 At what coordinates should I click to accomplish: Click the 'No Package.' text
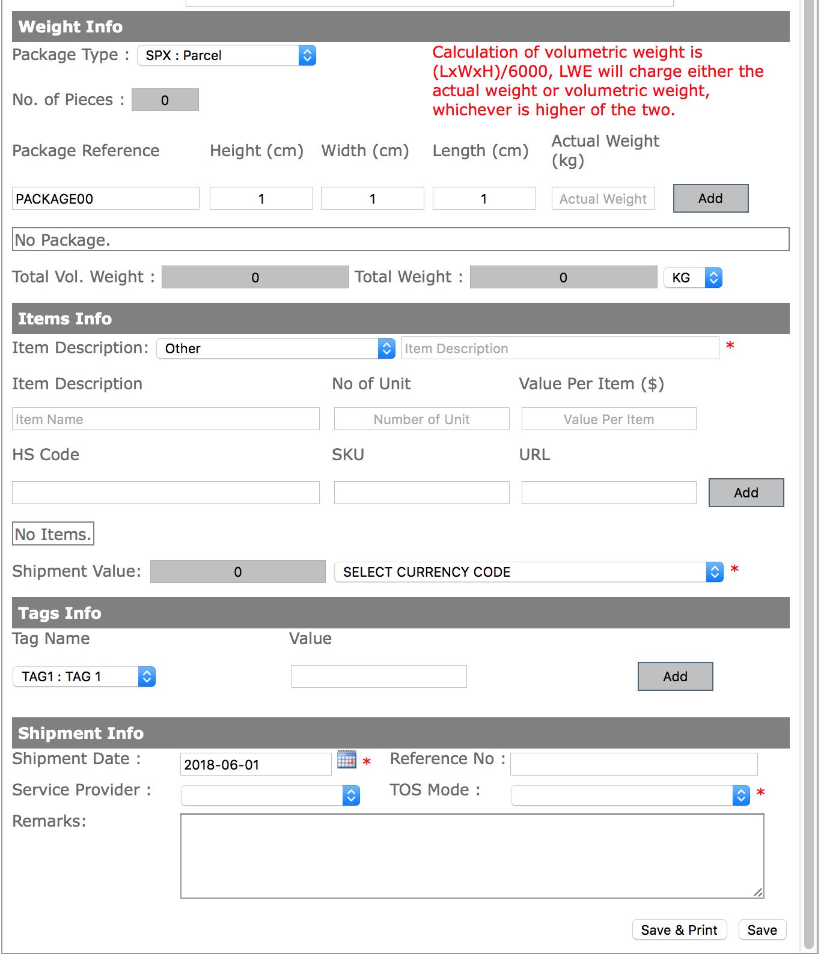(x=63, y=240)
